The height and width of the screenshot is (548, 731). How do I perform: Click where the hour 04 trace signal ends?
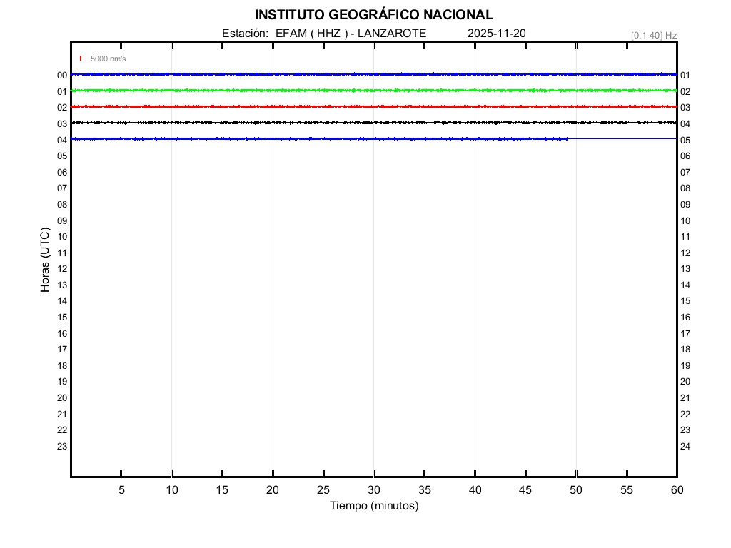pyautogui.click(x=568, y=138)
